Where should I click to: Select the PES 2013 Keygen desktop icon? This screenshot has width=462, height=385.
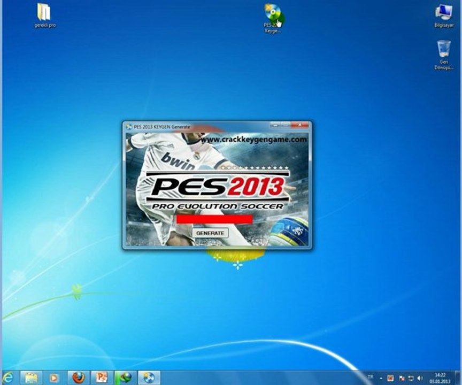[x=273, y=18]
